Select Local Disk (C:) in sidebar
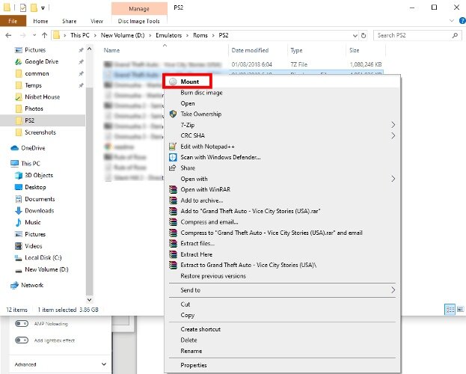466x374 pixels. (x=43, y=258)
